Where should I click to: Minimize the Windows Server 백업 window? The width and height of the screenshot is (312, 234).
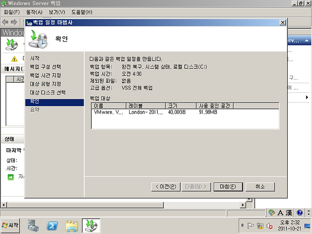pyautogui.click(x=295, y=3)
